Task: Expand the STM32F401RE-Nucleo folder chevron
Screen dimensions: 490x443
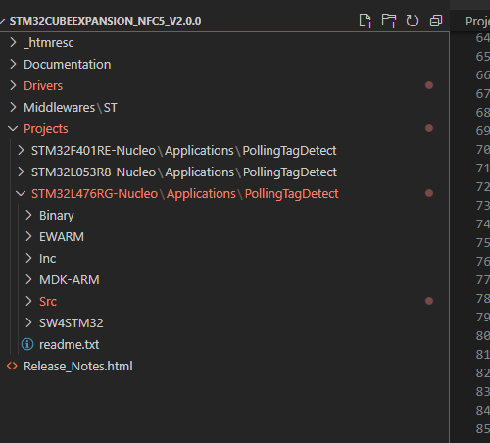Action: pos(21,150)
